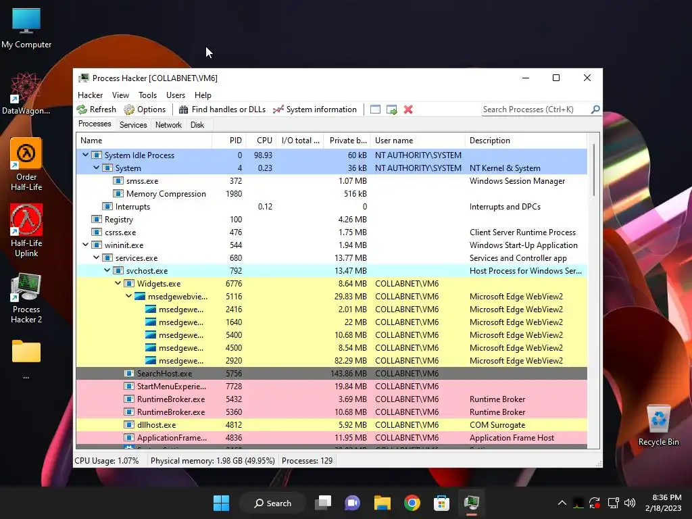Open the Recycle Bin
Viewport: 692px width, 519px height.
tap(658, 425)
